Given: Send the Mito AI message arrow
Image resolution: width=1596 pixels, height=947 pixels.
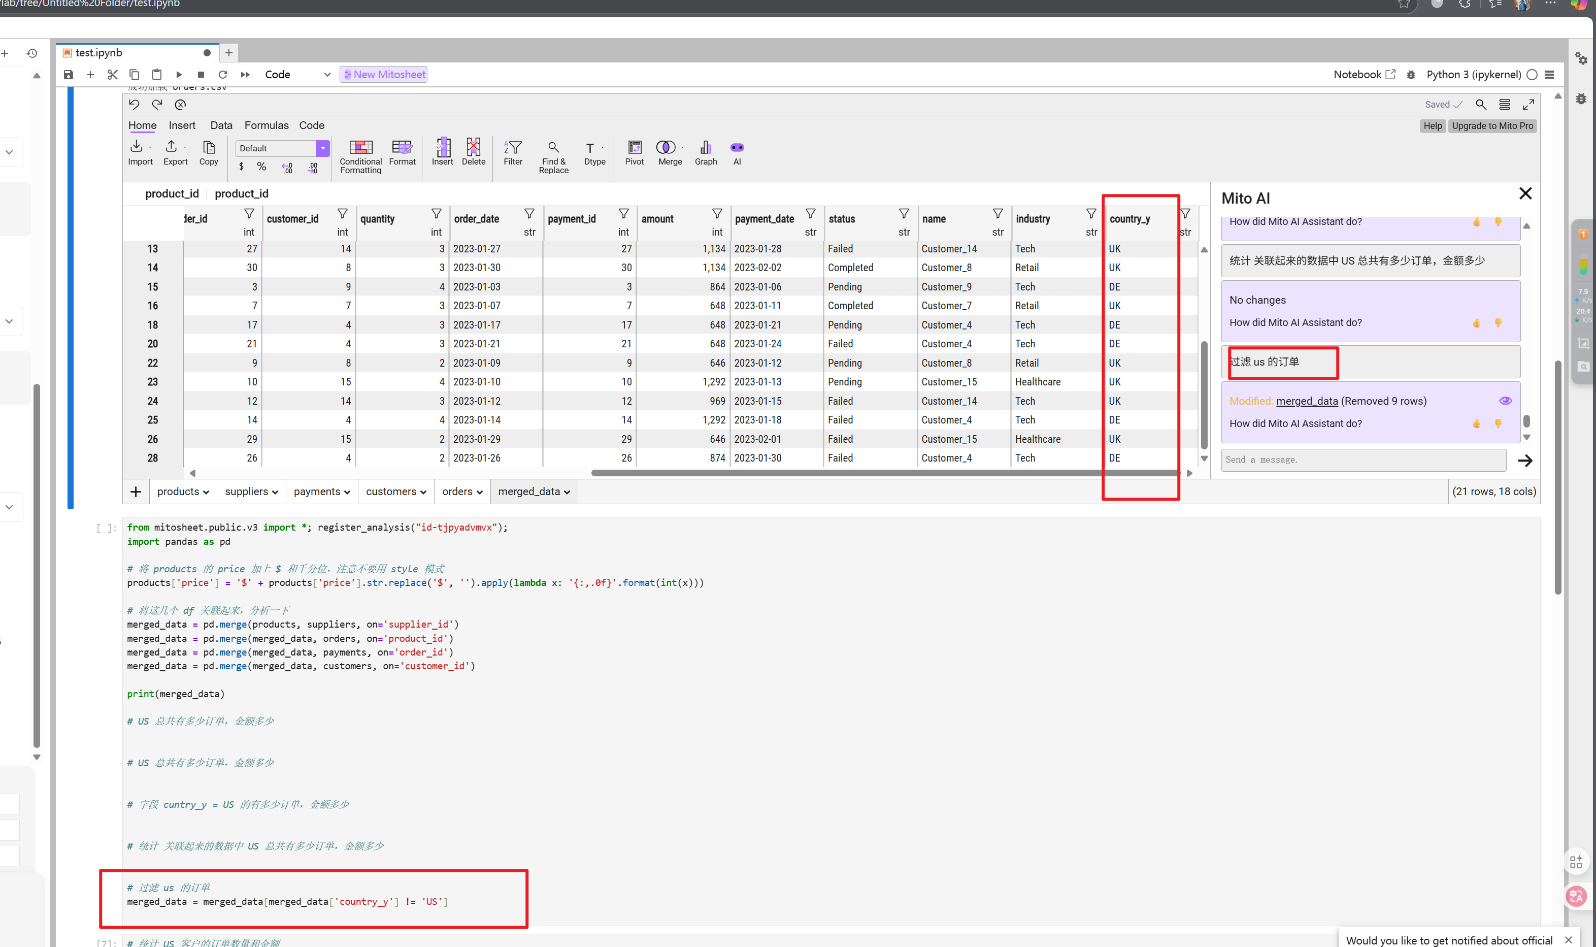Looking at the screenshot, I should tap(1524, 460).
